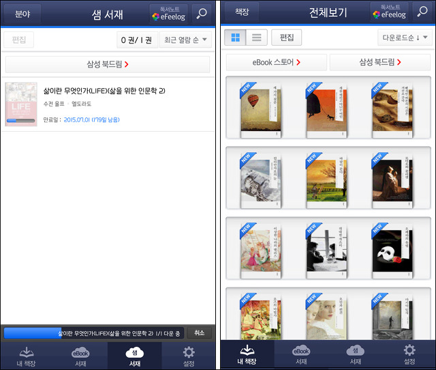Open 삼성 북드림 link in 샘 서재
The image size is (436, 370).
pos(108,64)
